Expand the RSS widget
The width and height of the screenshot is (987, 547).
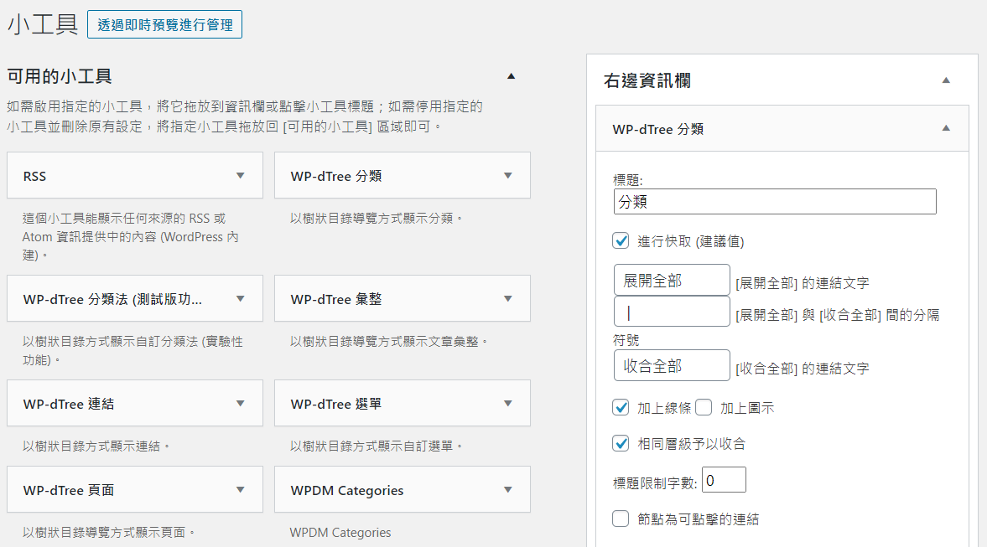point(241,175)
